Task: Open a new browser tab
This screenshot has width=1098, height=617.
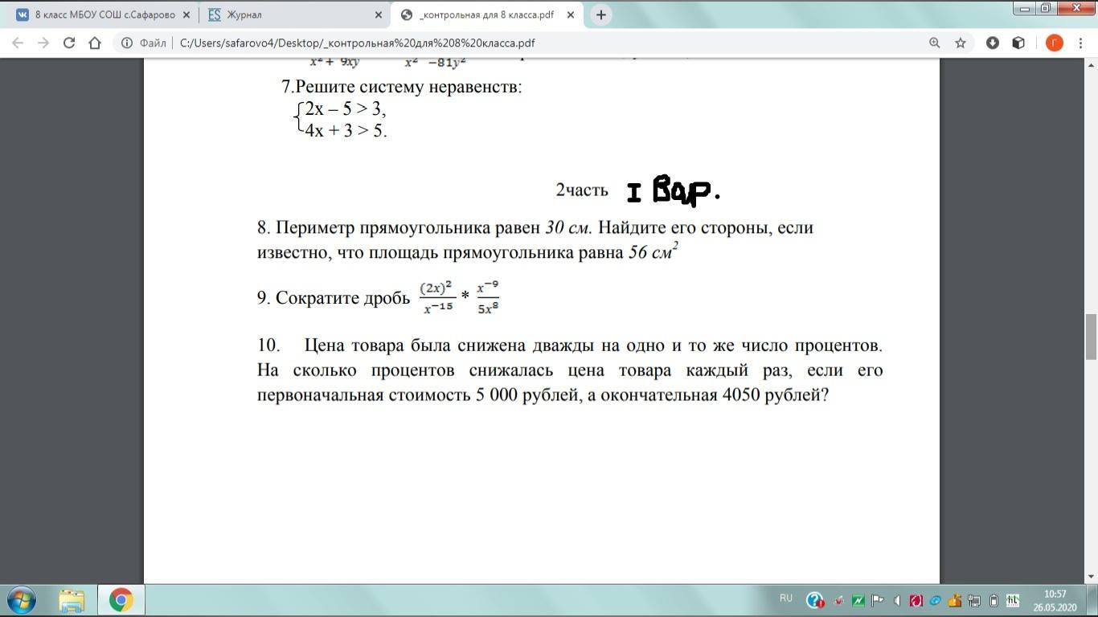Action: (x=600, y=14)
